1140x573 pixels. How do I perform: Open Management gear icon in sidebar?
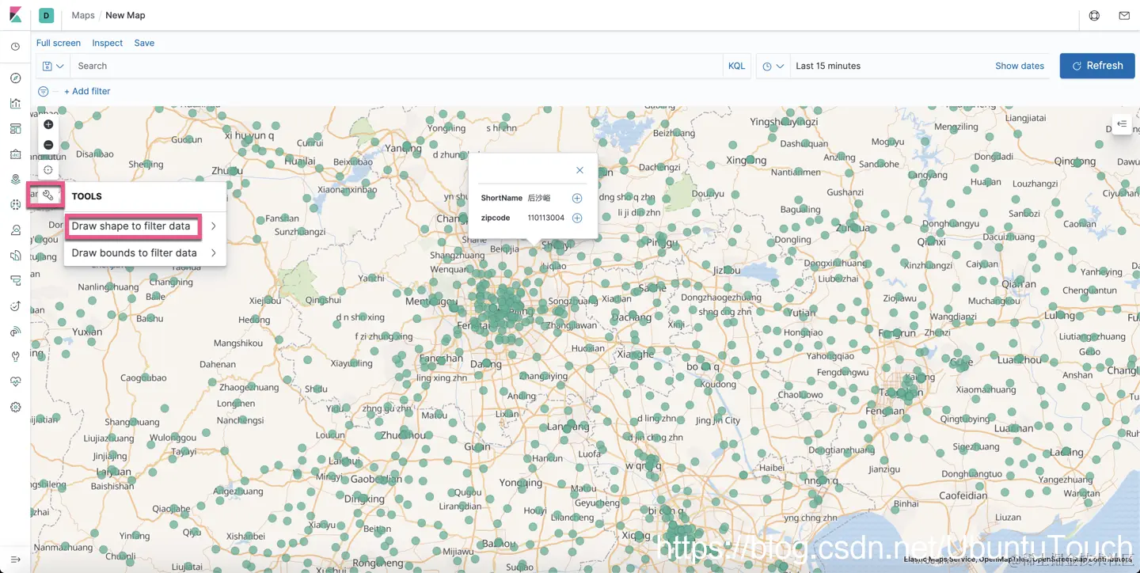click(x=15, y=407)
